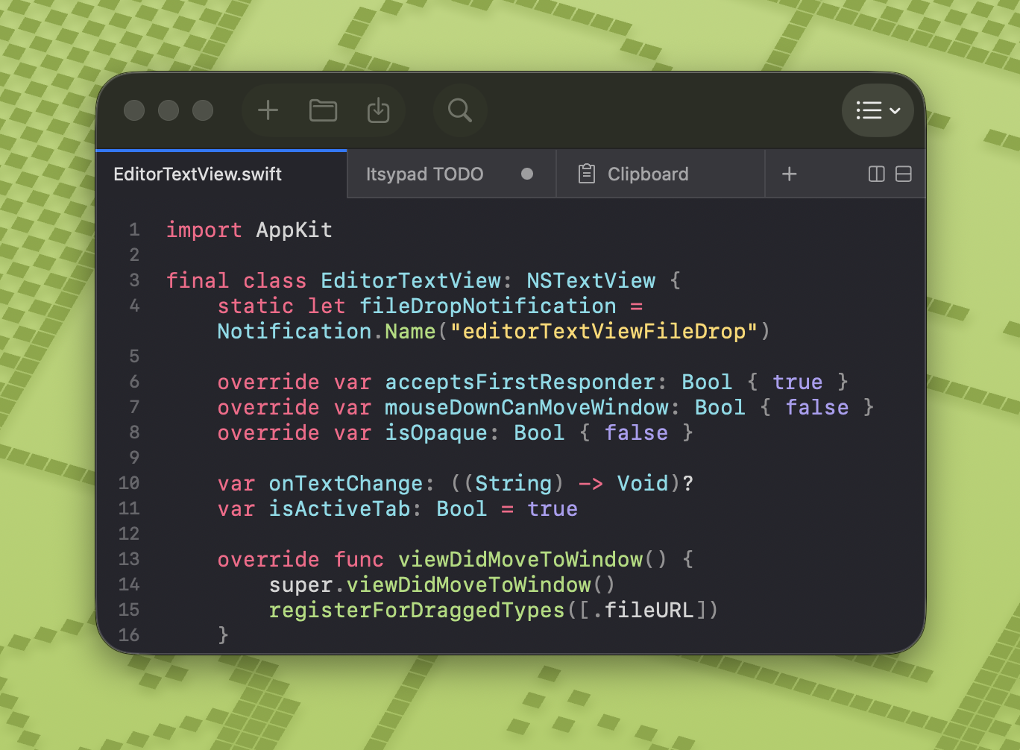Click the unsaved changes dot on Itsypad TODO
This screenshot has height=750, width=1020.
(x=527, y=174)
